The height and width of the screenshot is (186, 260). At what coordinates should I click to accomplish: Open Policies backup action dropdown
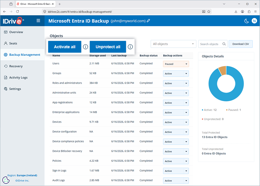coord(176,161)
